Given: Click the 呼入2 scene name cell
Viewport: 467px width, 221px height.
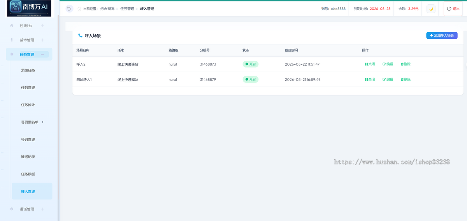Looking at the screenshot, I should [x=81, y=64].
